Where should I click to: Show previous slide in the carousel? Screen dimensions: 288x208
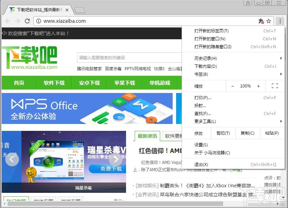(x=12, y=159)
